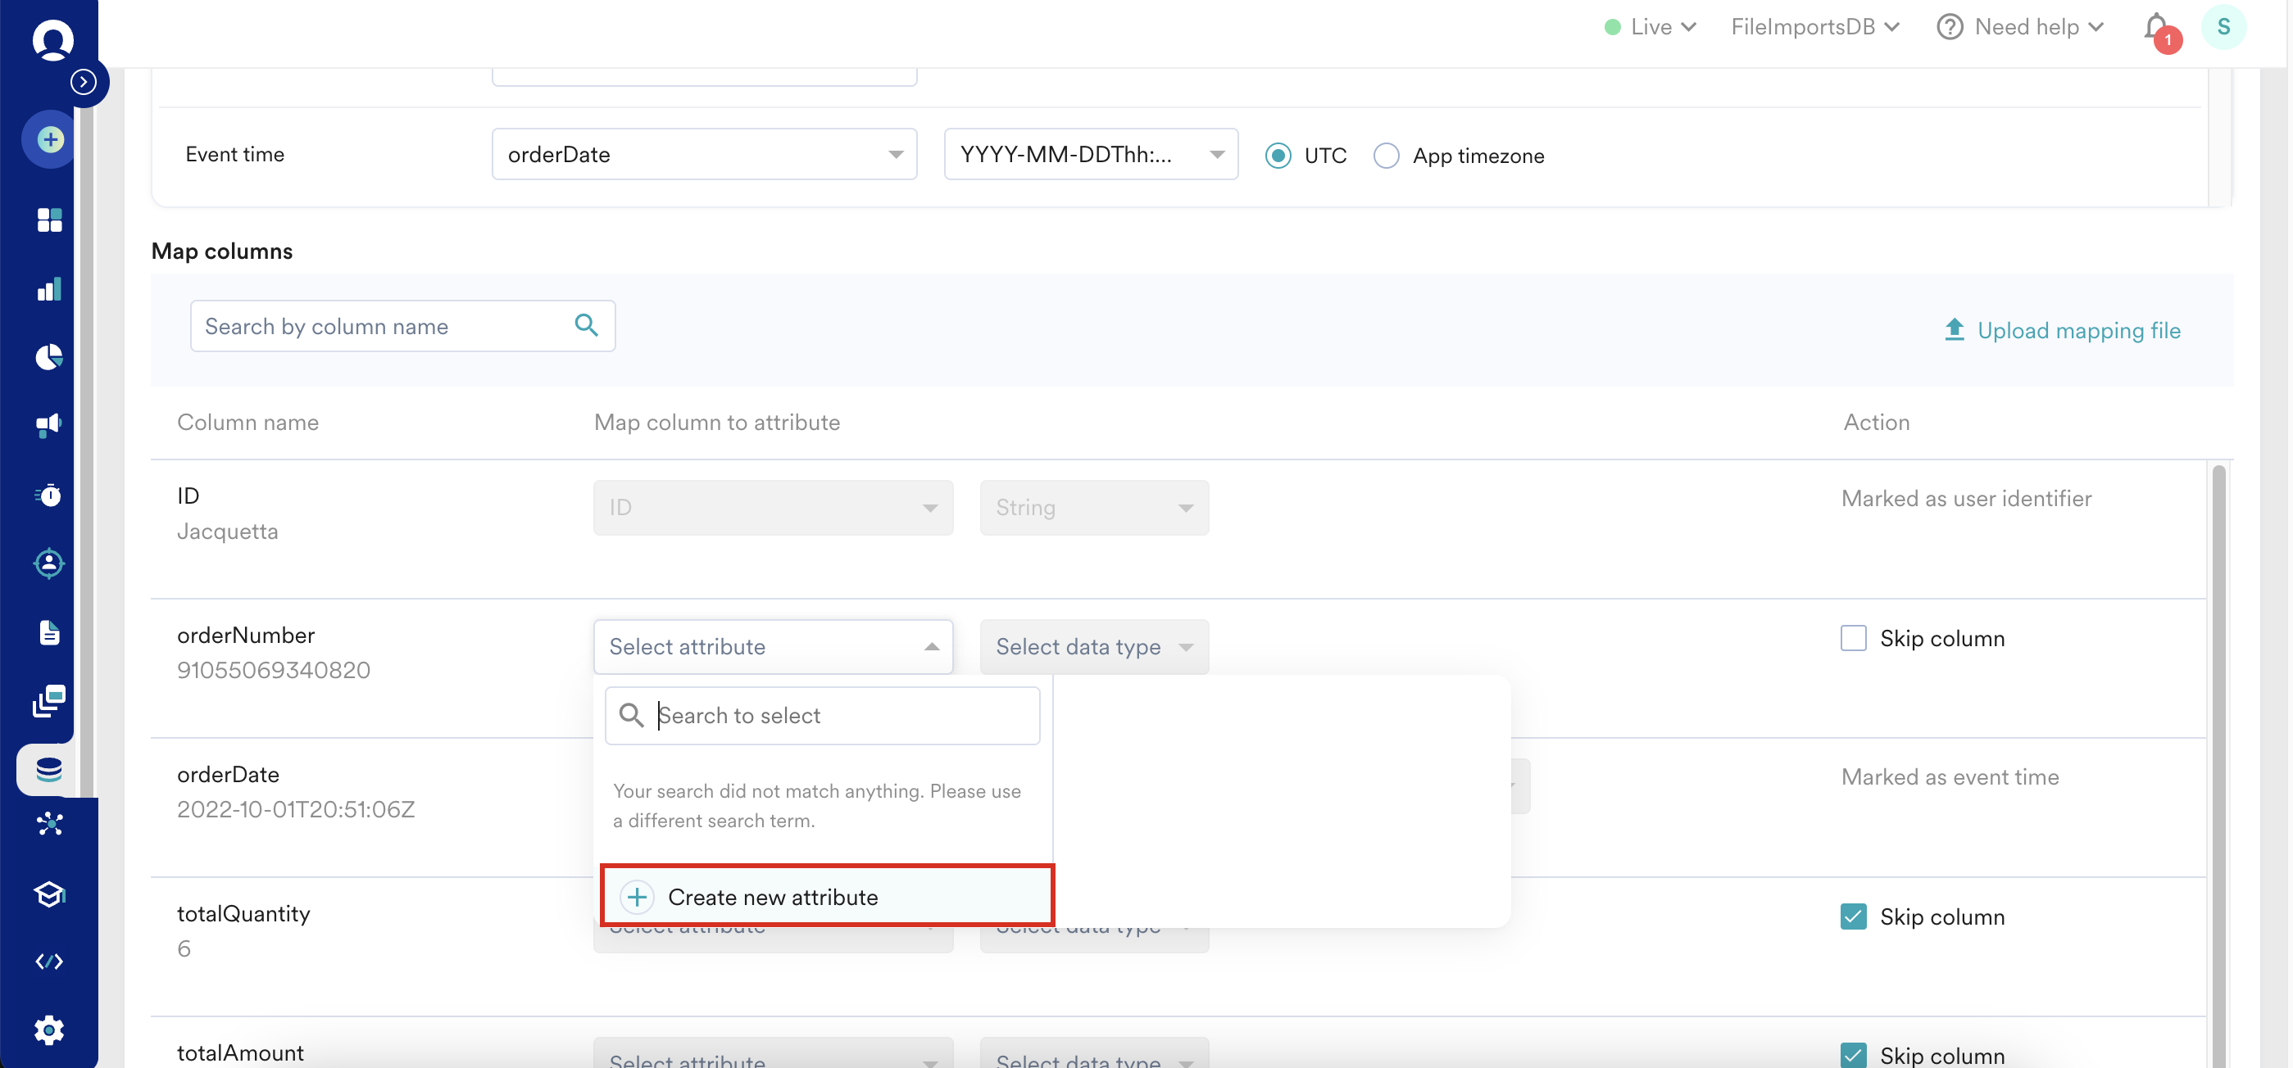
Task: Open the settings gear in sidebar
Action: click(50, 1030)
